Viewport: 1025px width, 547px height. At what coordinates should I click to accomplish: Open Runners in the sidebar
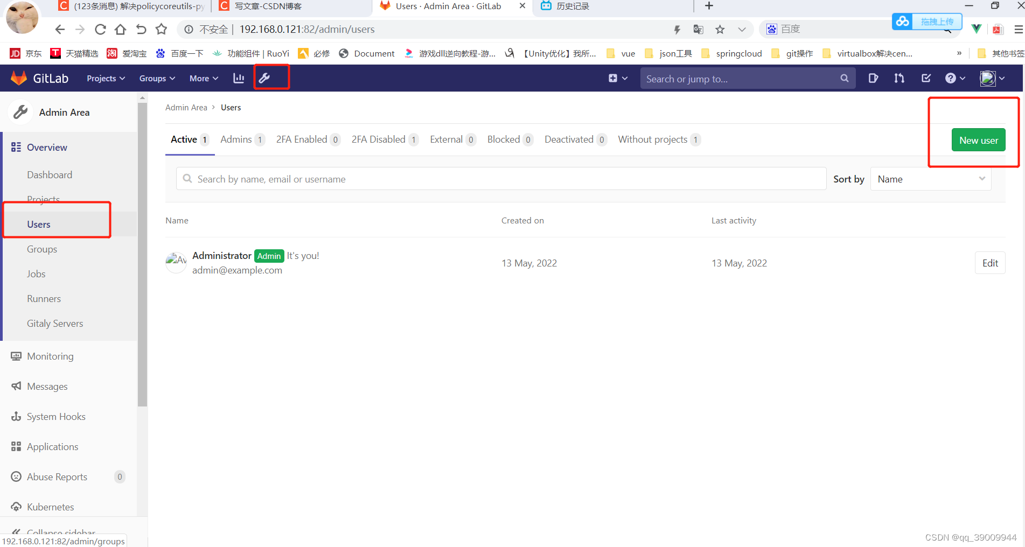click(x=44, y=298)
